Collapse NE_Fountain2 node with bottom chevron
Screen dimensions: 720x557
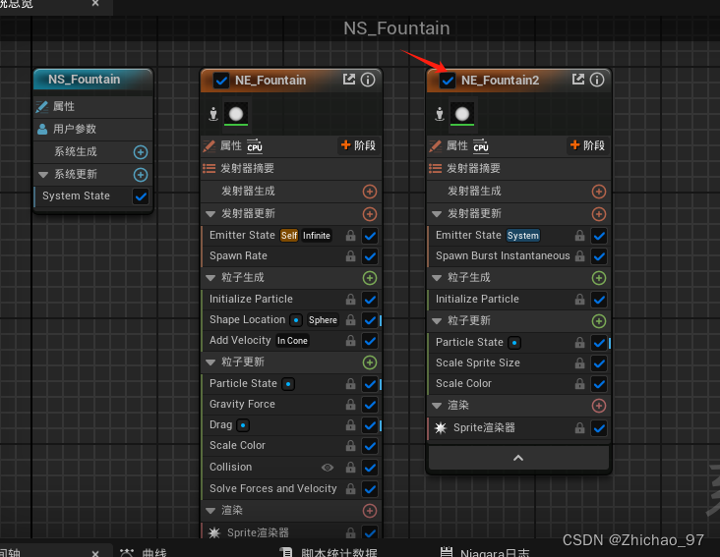(518, 458)
